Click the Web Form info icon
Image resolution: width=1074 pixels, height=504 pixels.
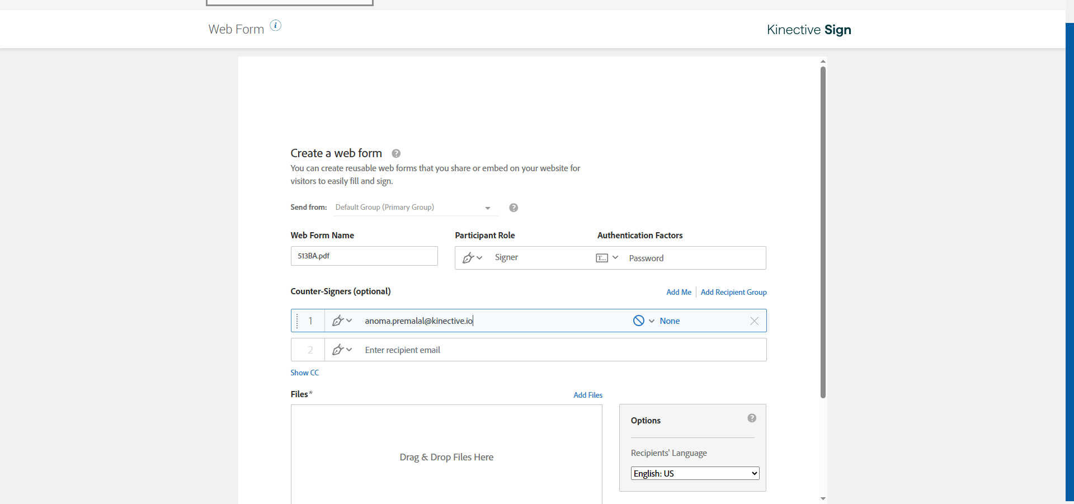point(276,25)
